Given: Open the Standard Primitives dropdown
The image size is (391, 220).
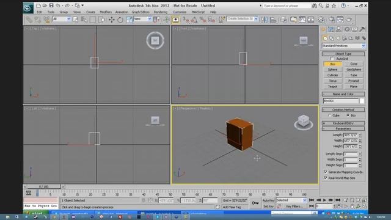Looking at the screenshot, I should pyautogui.click(x=343, y=46).
